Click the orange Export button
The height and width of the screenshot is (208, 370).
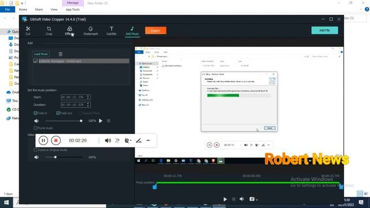(x=156, y=31)
